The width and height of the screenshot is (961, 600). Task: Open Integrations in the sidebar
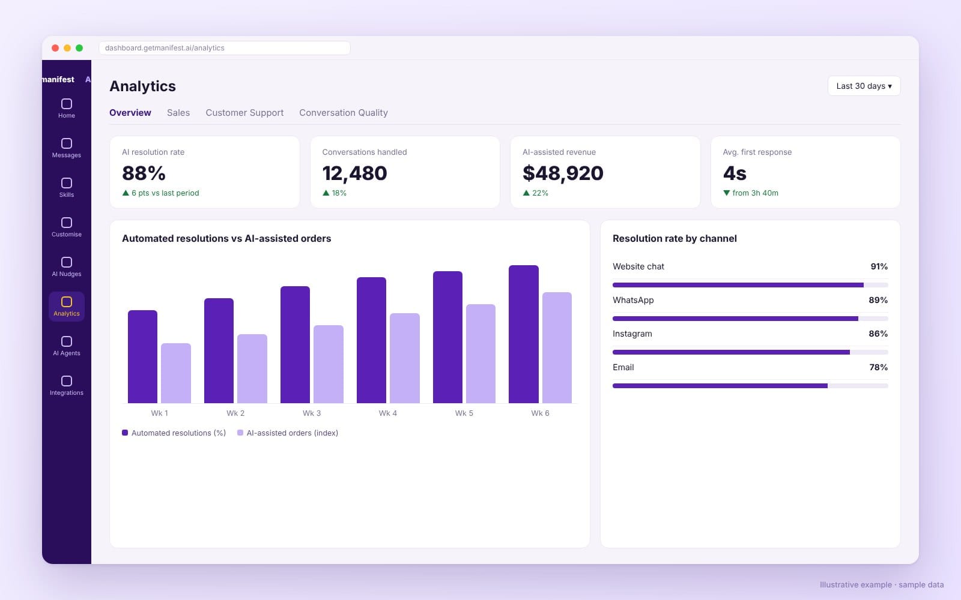click(67, 386)
